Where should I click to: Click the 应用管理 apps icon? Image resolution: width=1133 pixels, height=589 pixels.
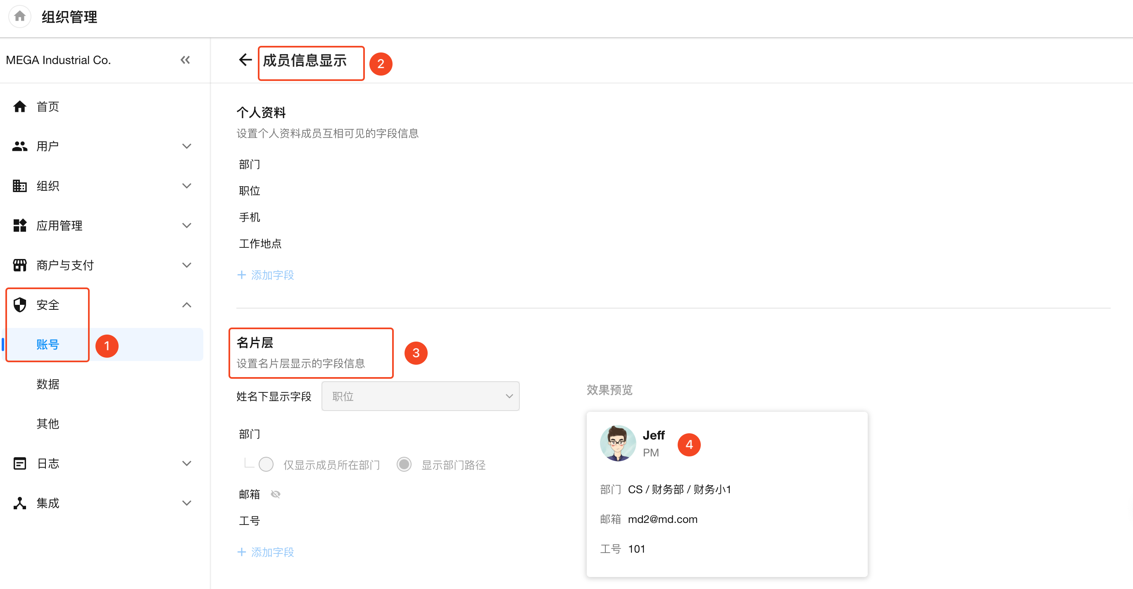click(20, 226)
